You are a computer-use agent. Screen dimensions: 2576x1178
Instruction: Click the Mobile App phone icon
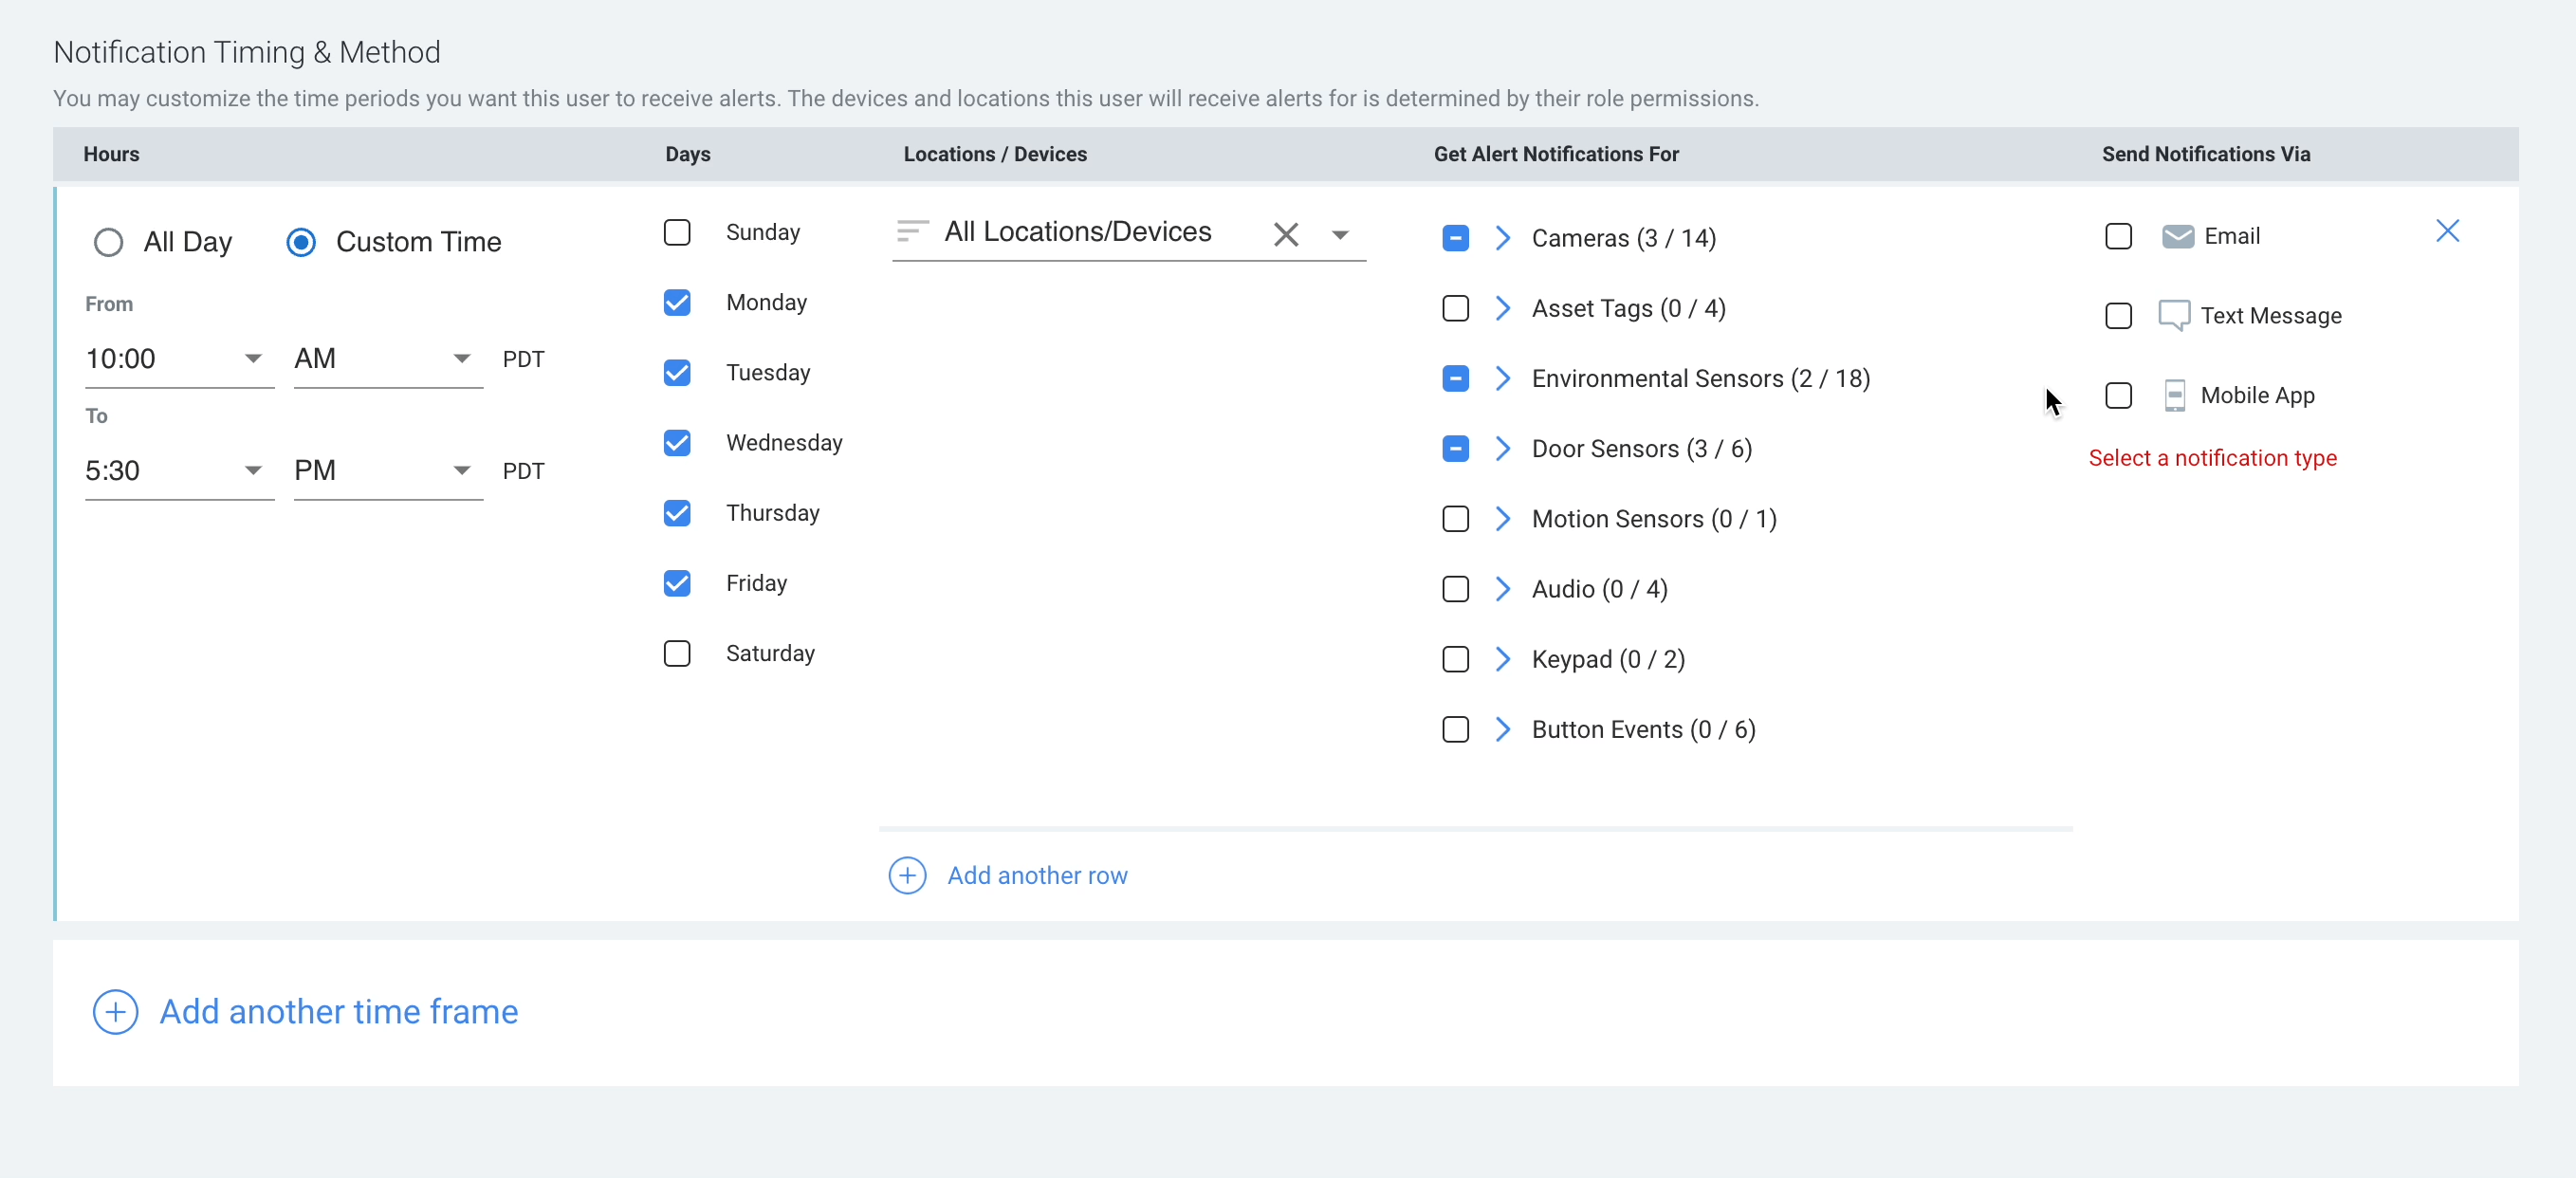coord(2176,396)
